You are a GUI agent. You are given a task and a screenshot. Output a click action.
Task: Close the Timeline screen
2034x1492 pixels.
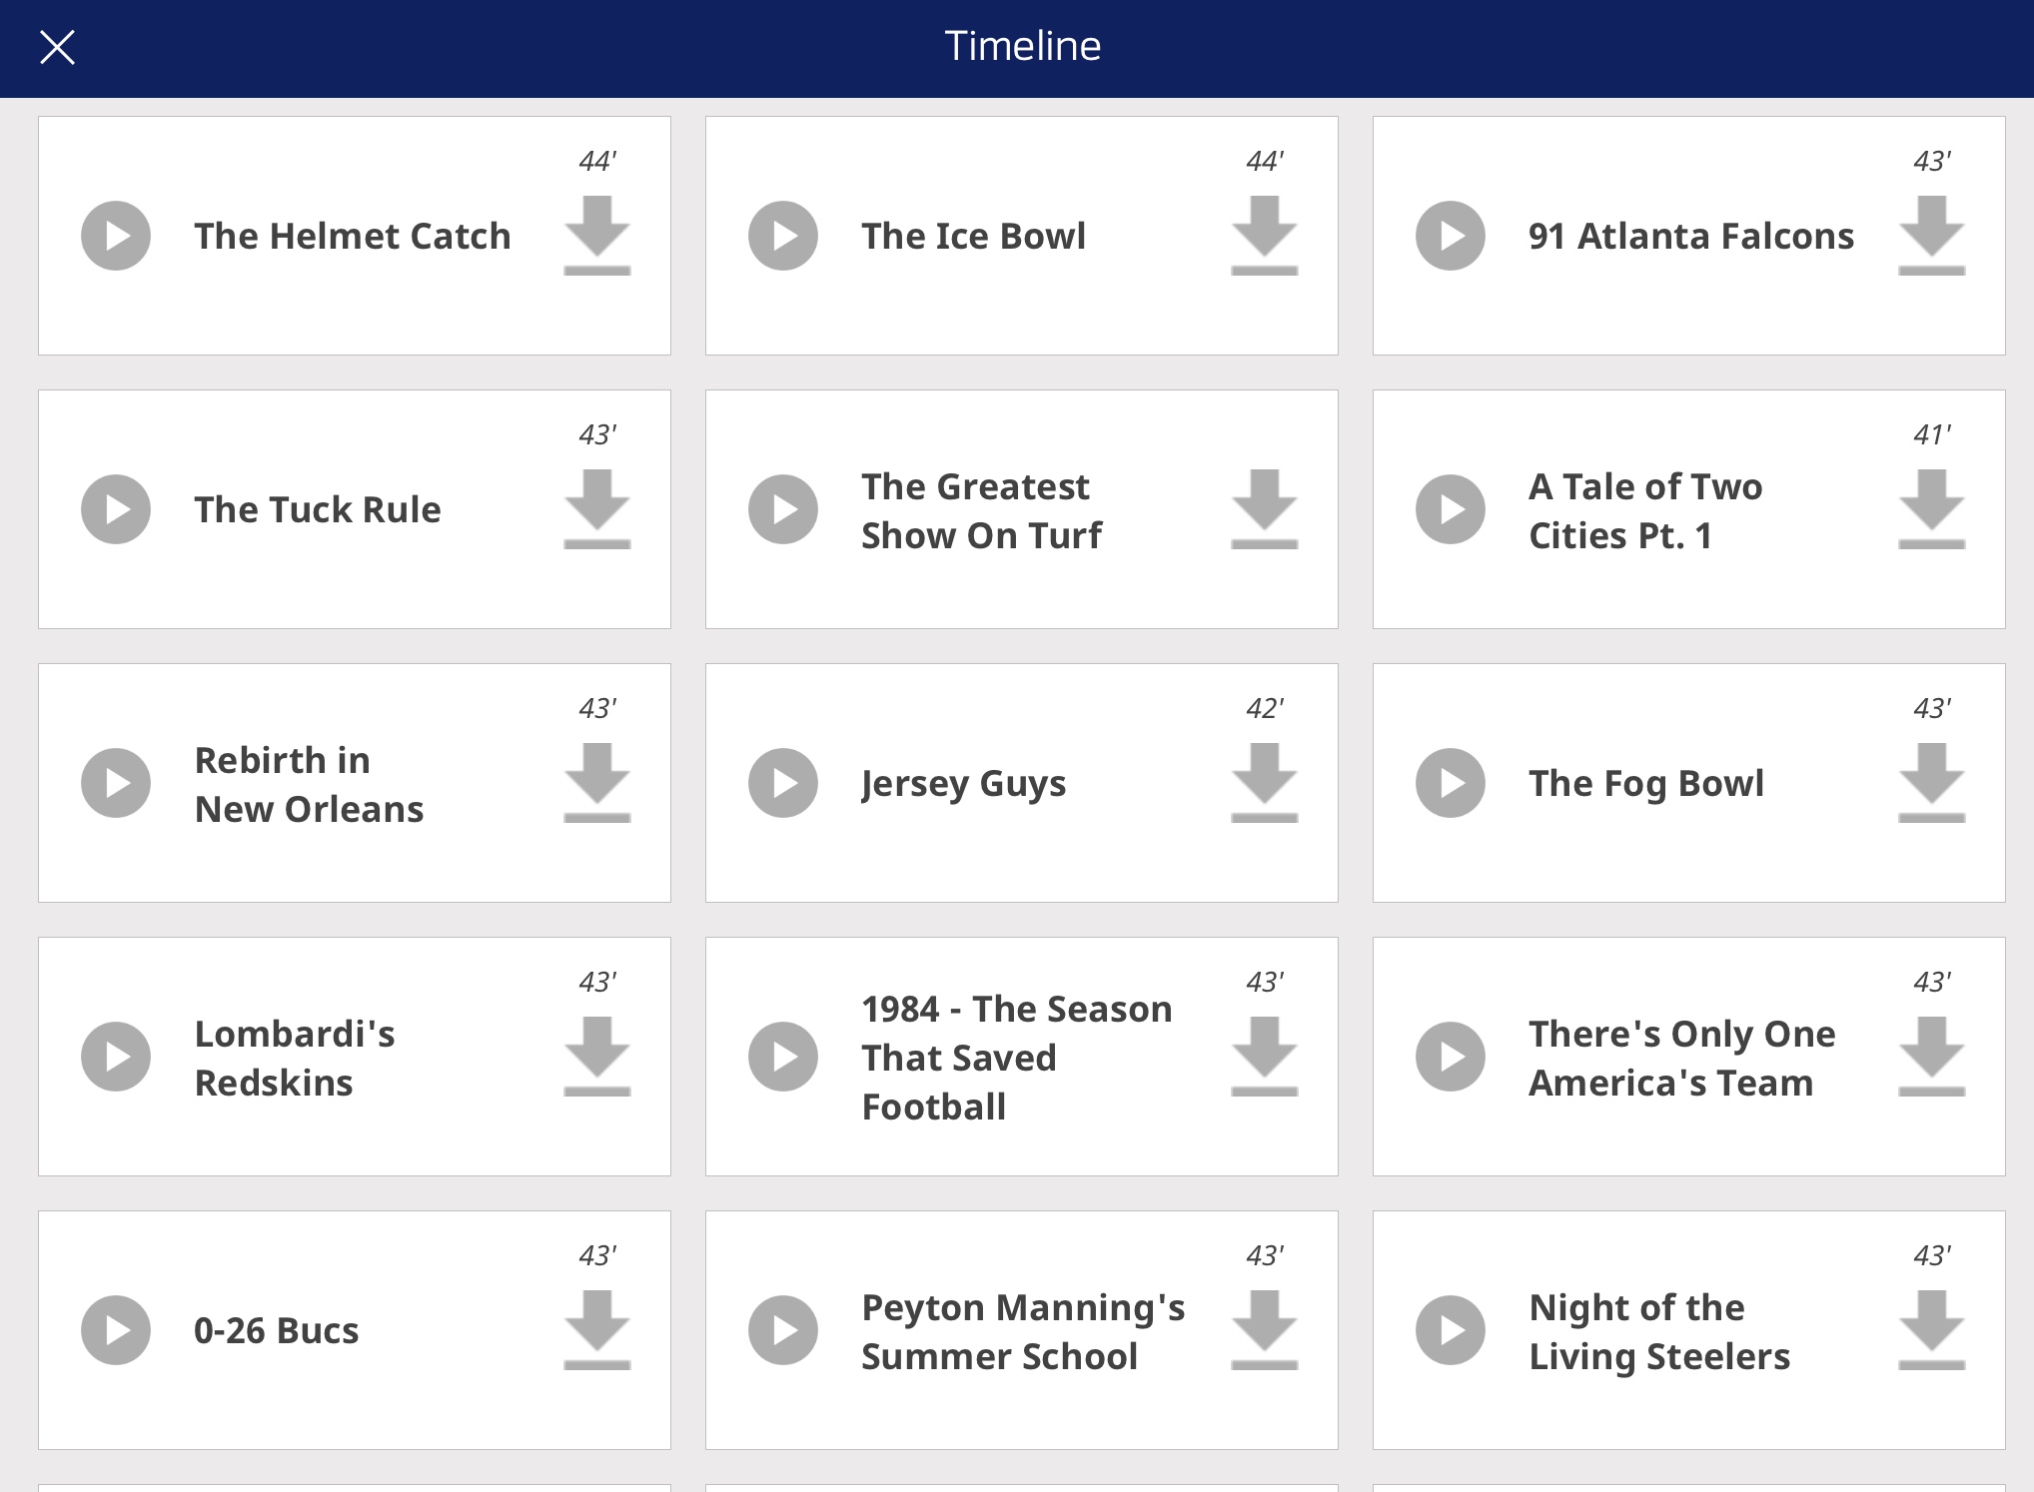tap(57, 47)
